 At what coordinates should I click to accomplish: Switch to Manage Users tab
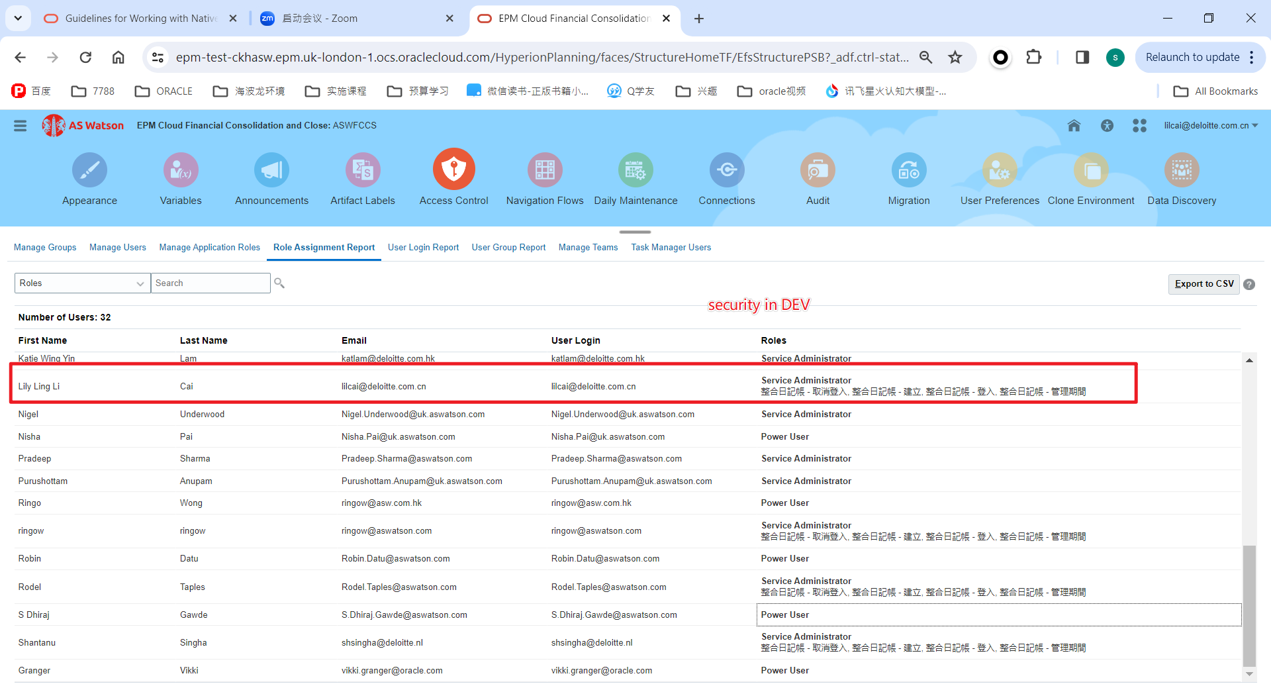pos(118,248)
